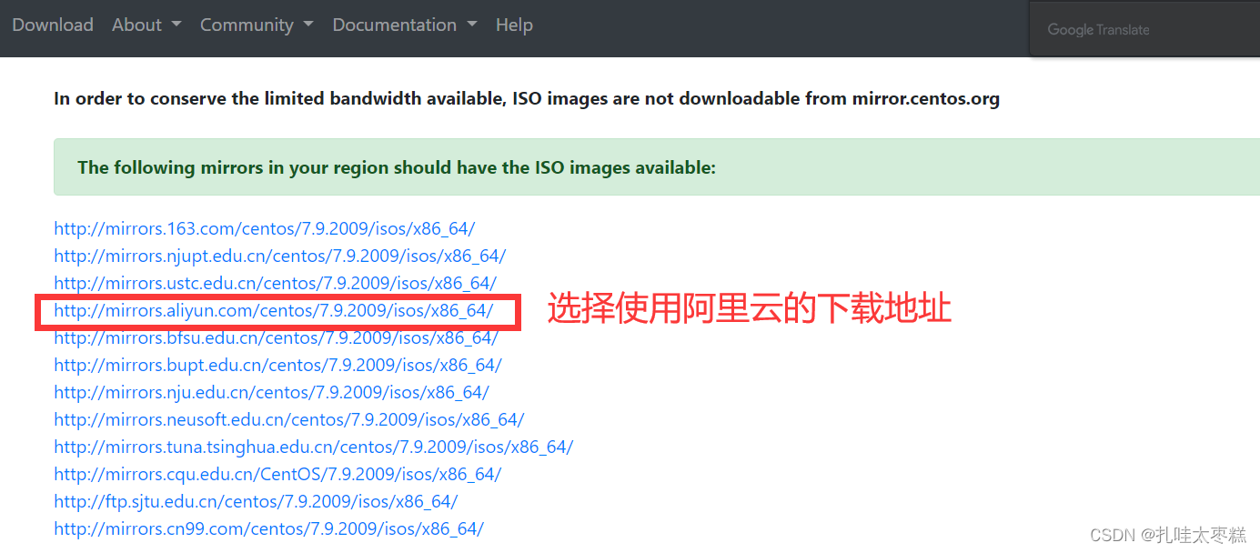Expand the Documentation dropdown menu
Screen dimensions: 1260x553
405,25
